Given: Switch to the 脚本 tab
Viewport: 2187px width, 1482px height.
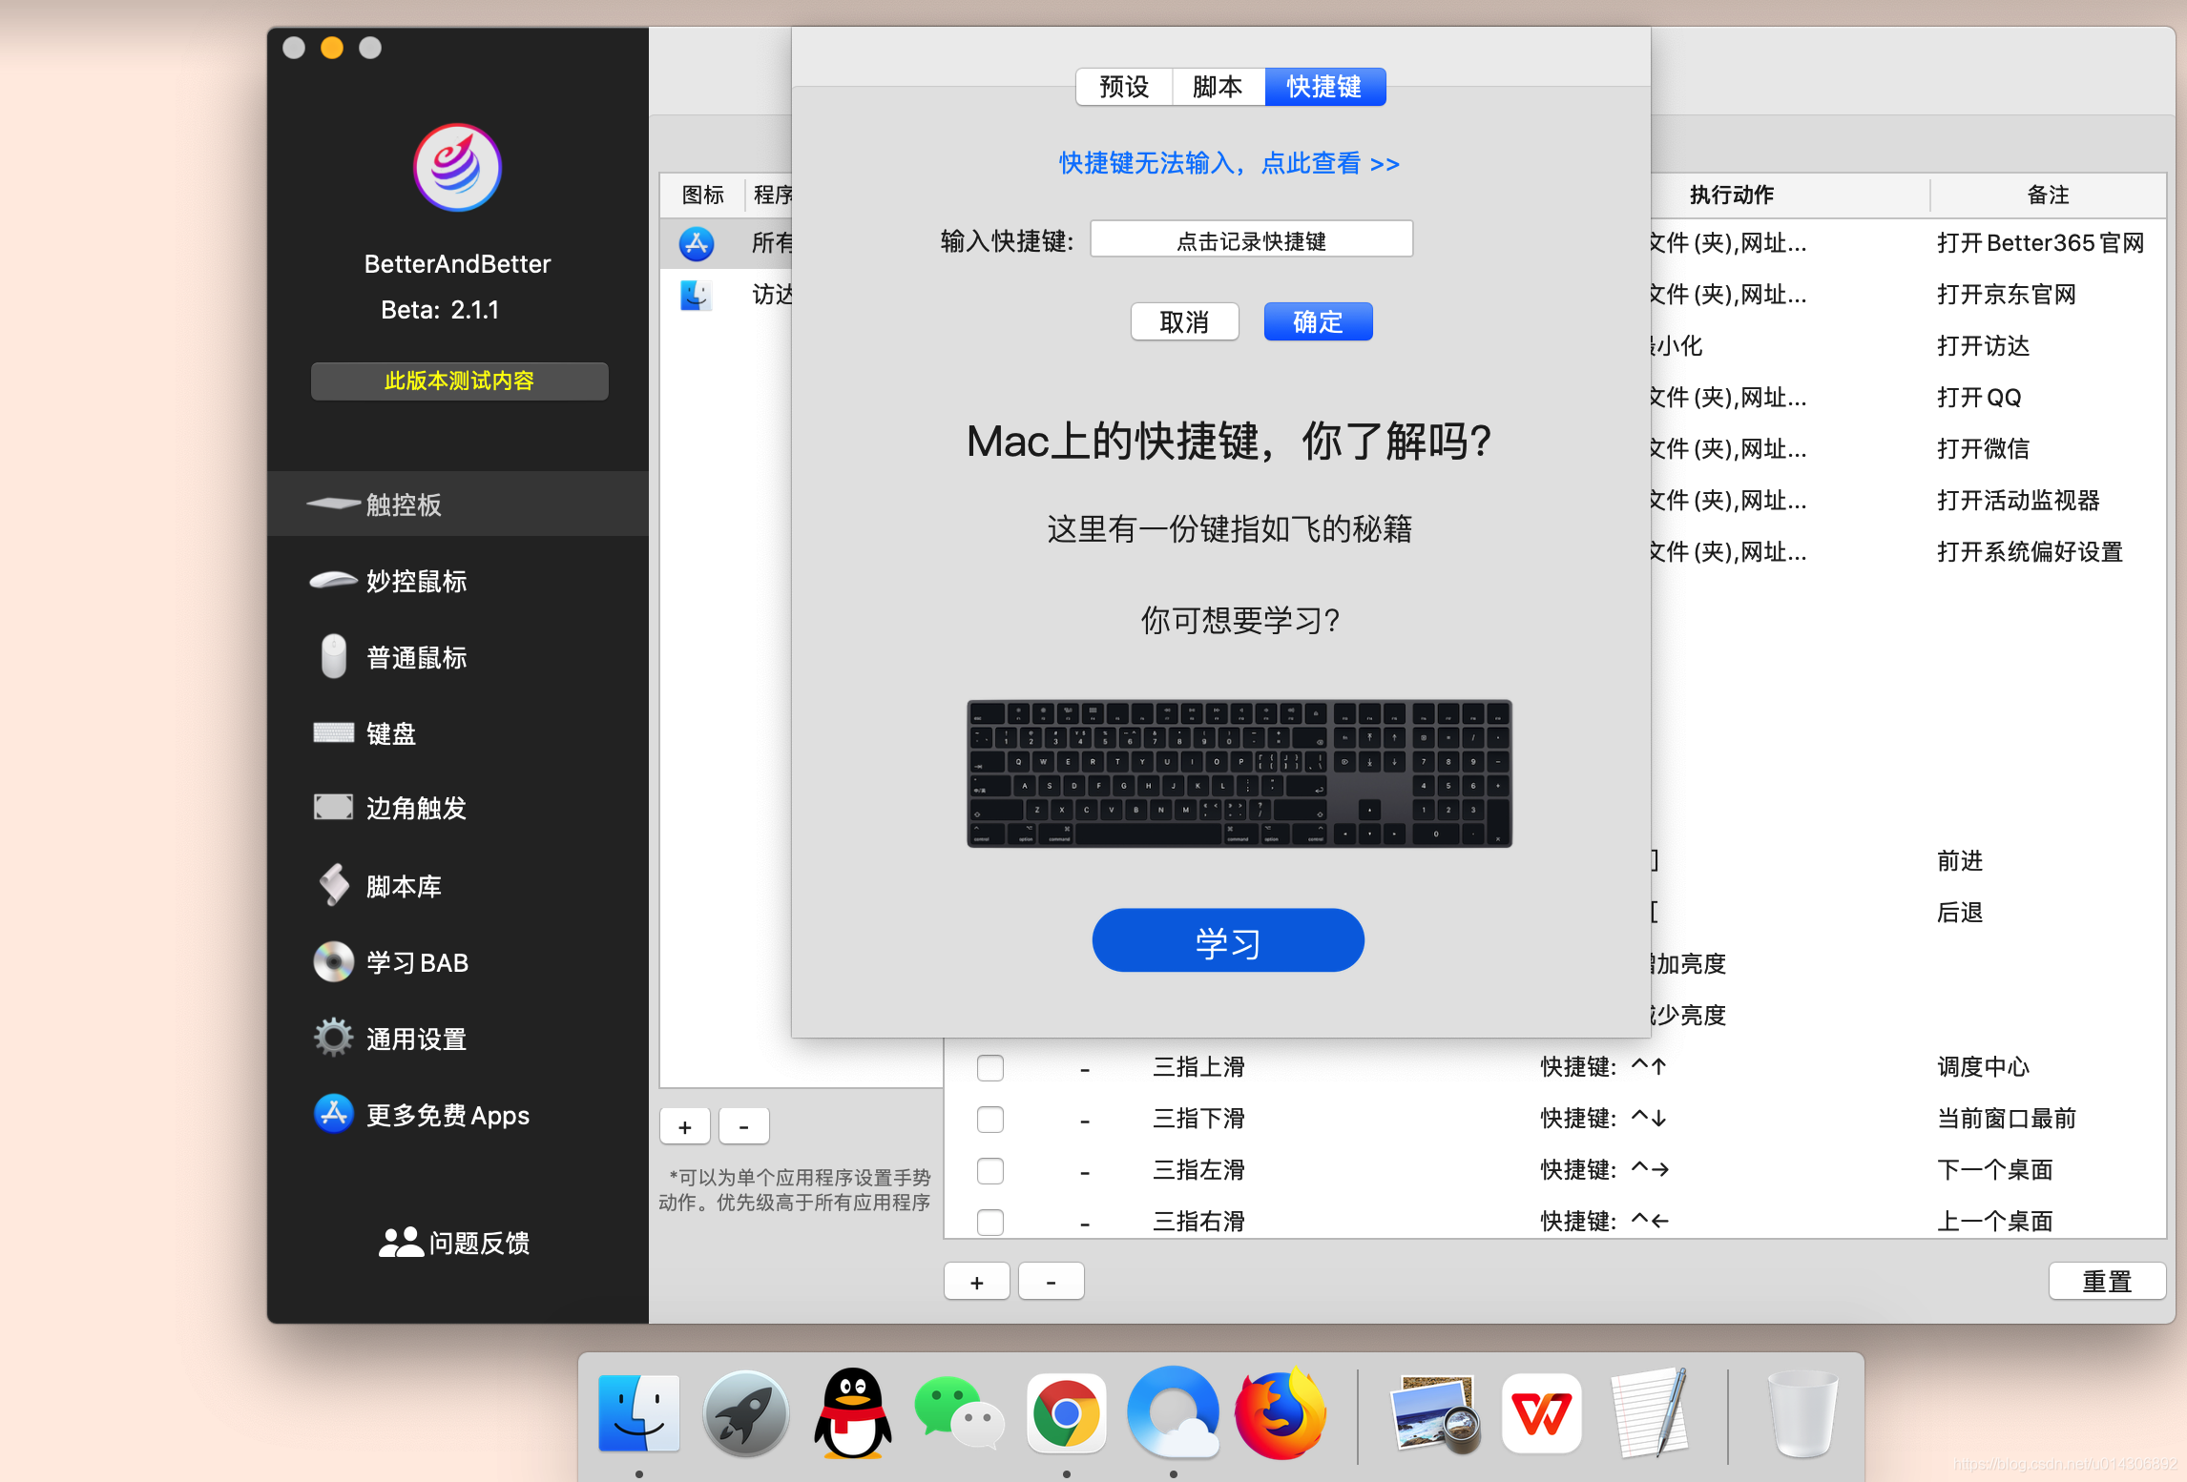Looking at the screenshot, I should coord(1218,87).
